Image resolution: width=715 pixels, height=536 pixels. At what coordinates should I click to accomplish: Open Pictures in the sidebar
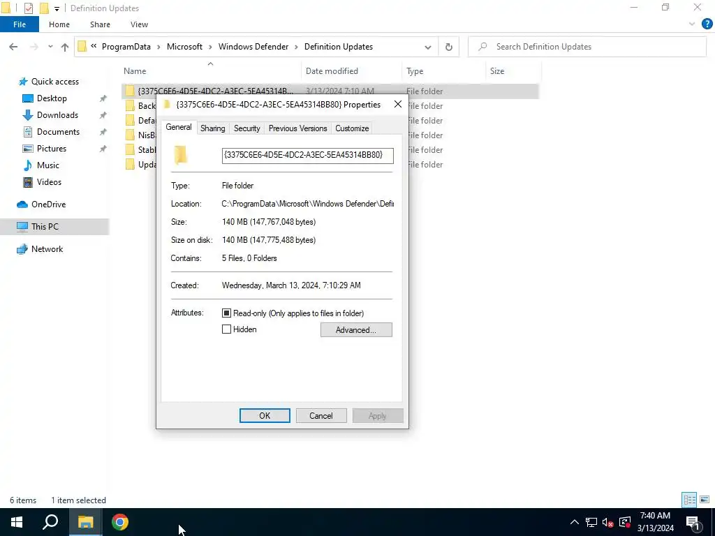coord(51,149)
